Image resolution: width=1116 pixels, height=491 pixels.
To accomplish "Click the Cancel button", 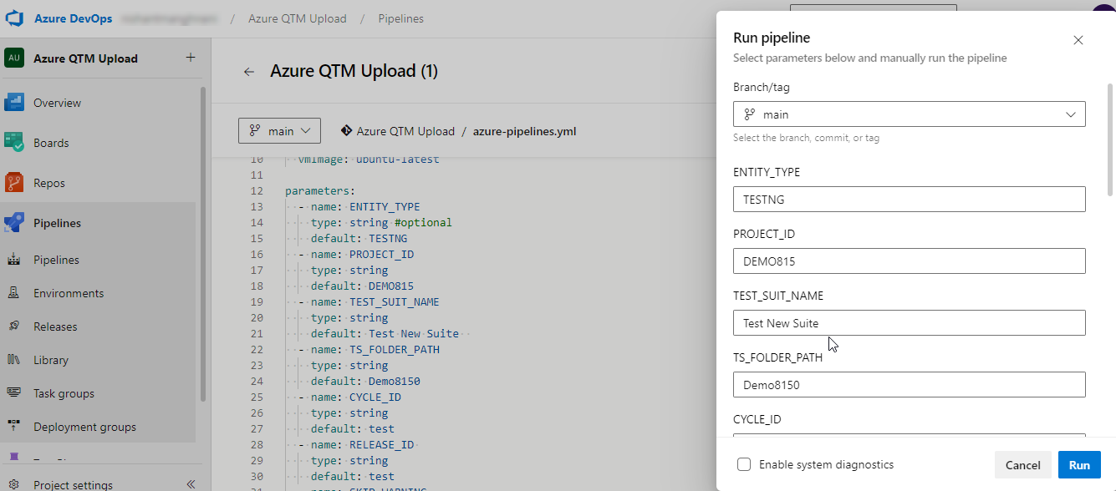I will pos(1022,465).
